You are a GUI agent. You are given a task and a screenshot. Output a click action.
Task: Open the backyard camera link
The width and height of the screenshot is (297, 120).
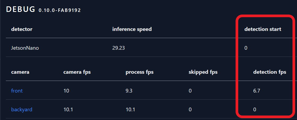coord(22,109)
